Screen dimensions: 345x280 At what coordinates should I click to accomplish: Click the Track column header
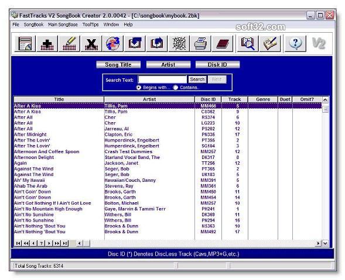235,99
